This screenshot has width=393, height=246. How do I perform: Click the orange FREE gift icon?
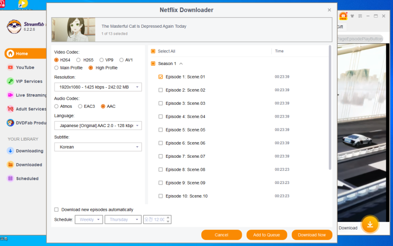tap(343, 16)
